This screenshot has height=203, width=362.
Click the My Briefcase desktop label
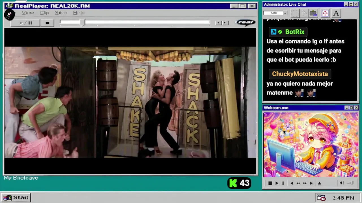pos(21,178)
